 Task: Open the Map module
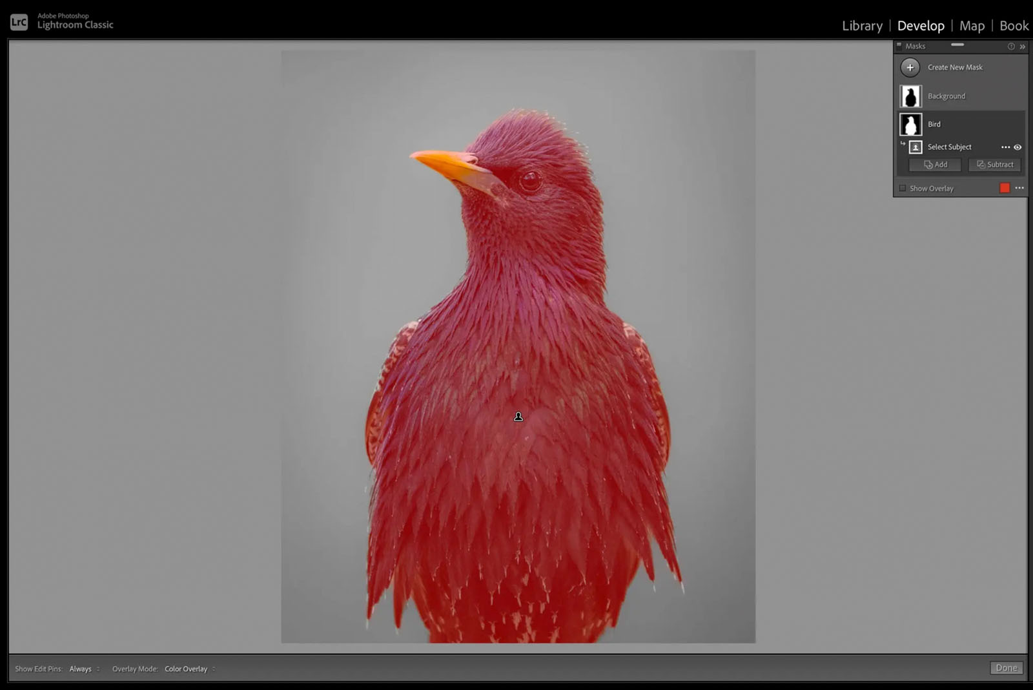click(x=972, y=26)
